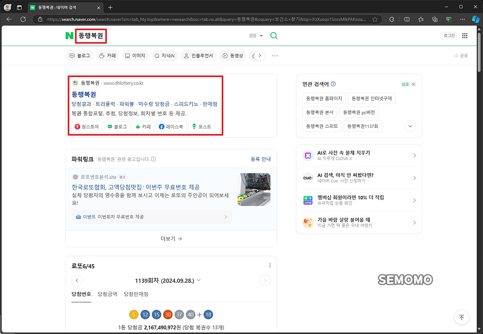Open AI로 사진 속 물체 지우기 chevron
The height and width of the screenshot is (334, 483).
pos(414,156)
